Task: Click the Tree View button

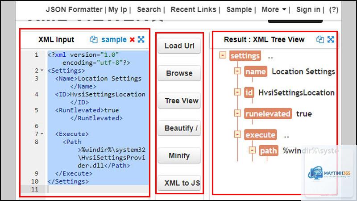Action: coord(179,100)
